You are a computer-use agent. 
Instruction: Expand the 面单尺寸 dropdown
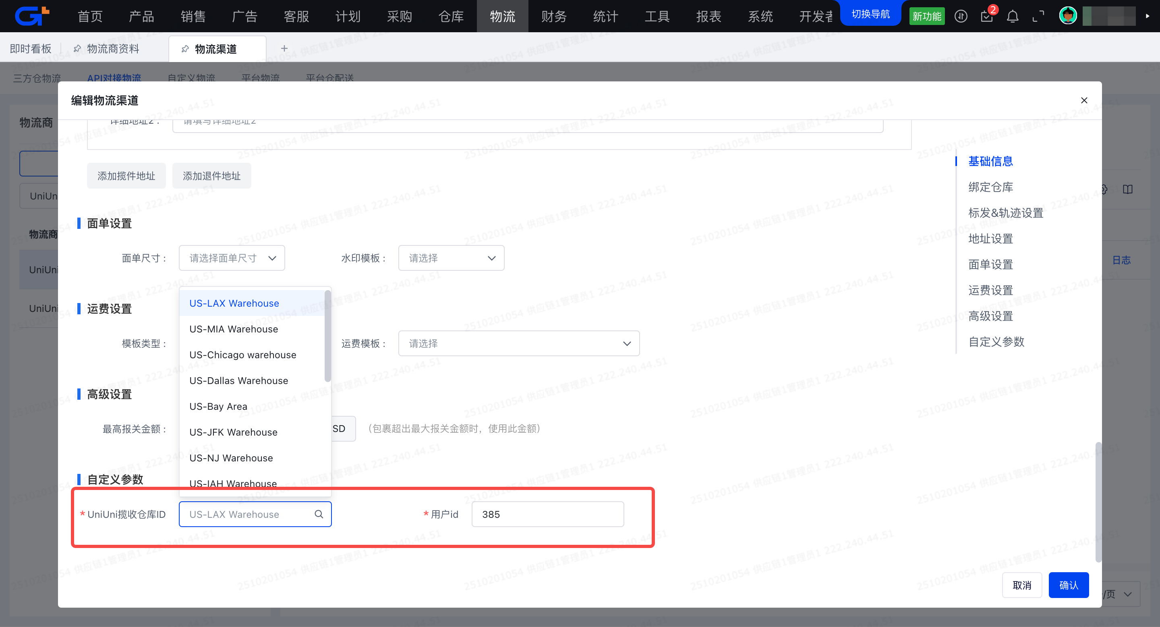coord(232,258)
